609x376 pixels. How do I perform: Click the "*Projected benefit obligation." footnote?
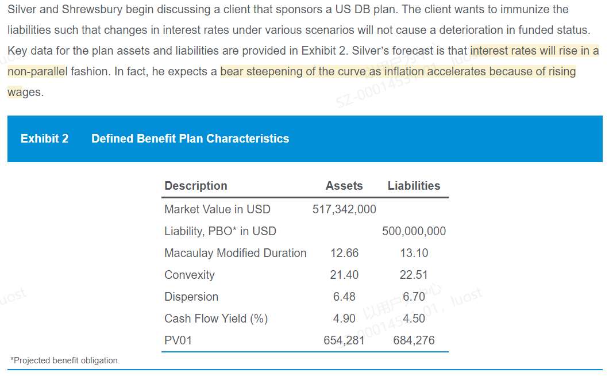(65, 360)
